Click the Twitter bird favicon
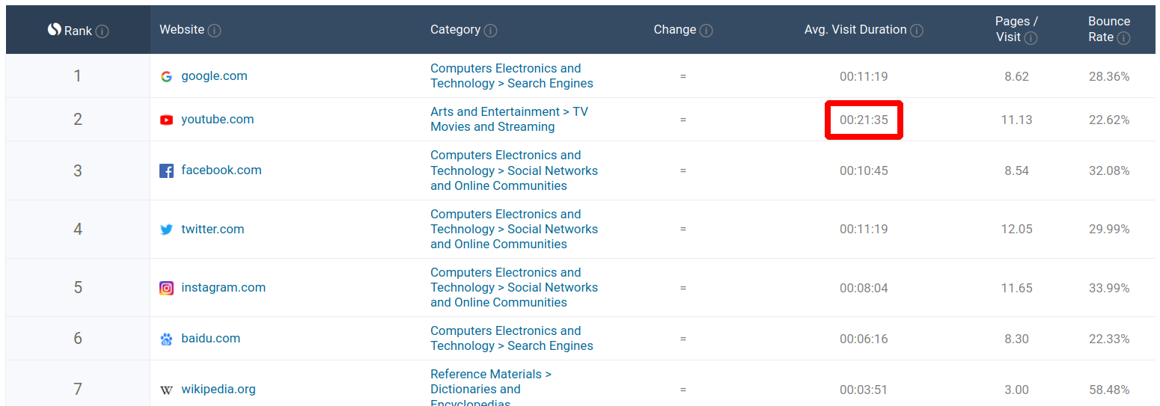 click(166, 230)
